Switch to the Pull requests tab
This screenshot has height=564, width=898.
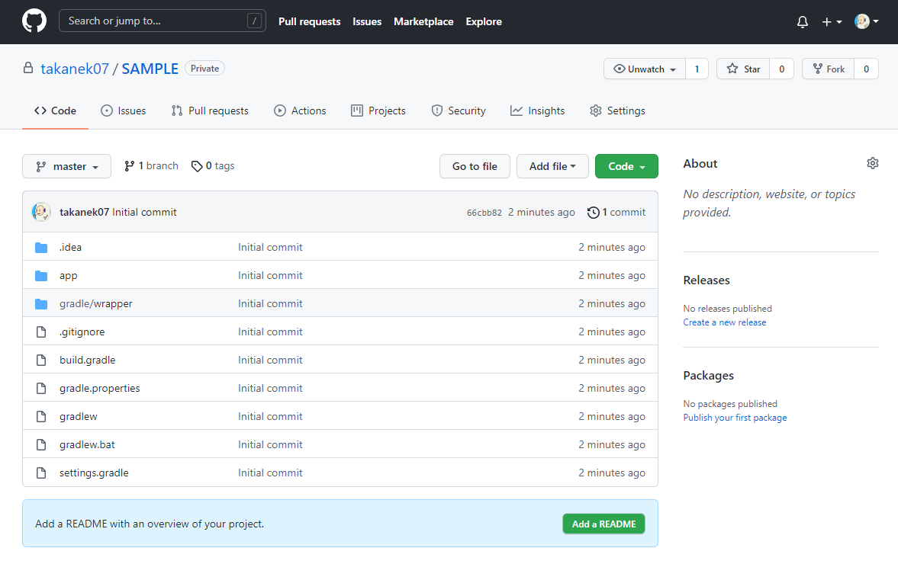tap(210, 111)
